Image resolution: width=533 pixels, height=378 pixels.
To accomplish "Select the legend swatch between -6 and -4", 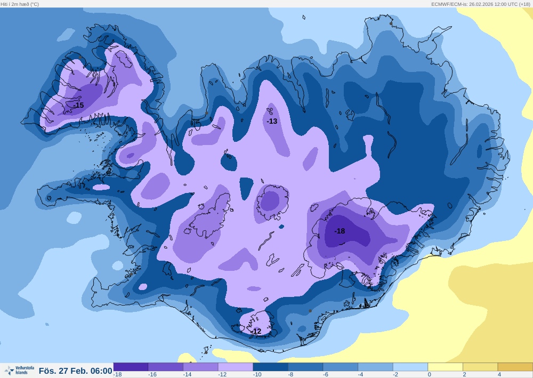I will pyautogui.click(x=341, y=367).
